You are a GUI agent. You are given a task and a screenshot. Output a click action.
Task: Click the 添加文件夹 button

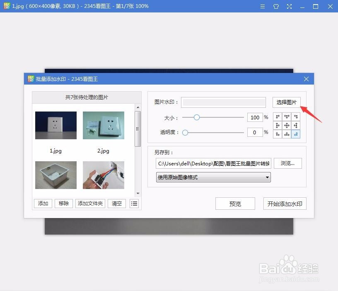click(90, 204)
